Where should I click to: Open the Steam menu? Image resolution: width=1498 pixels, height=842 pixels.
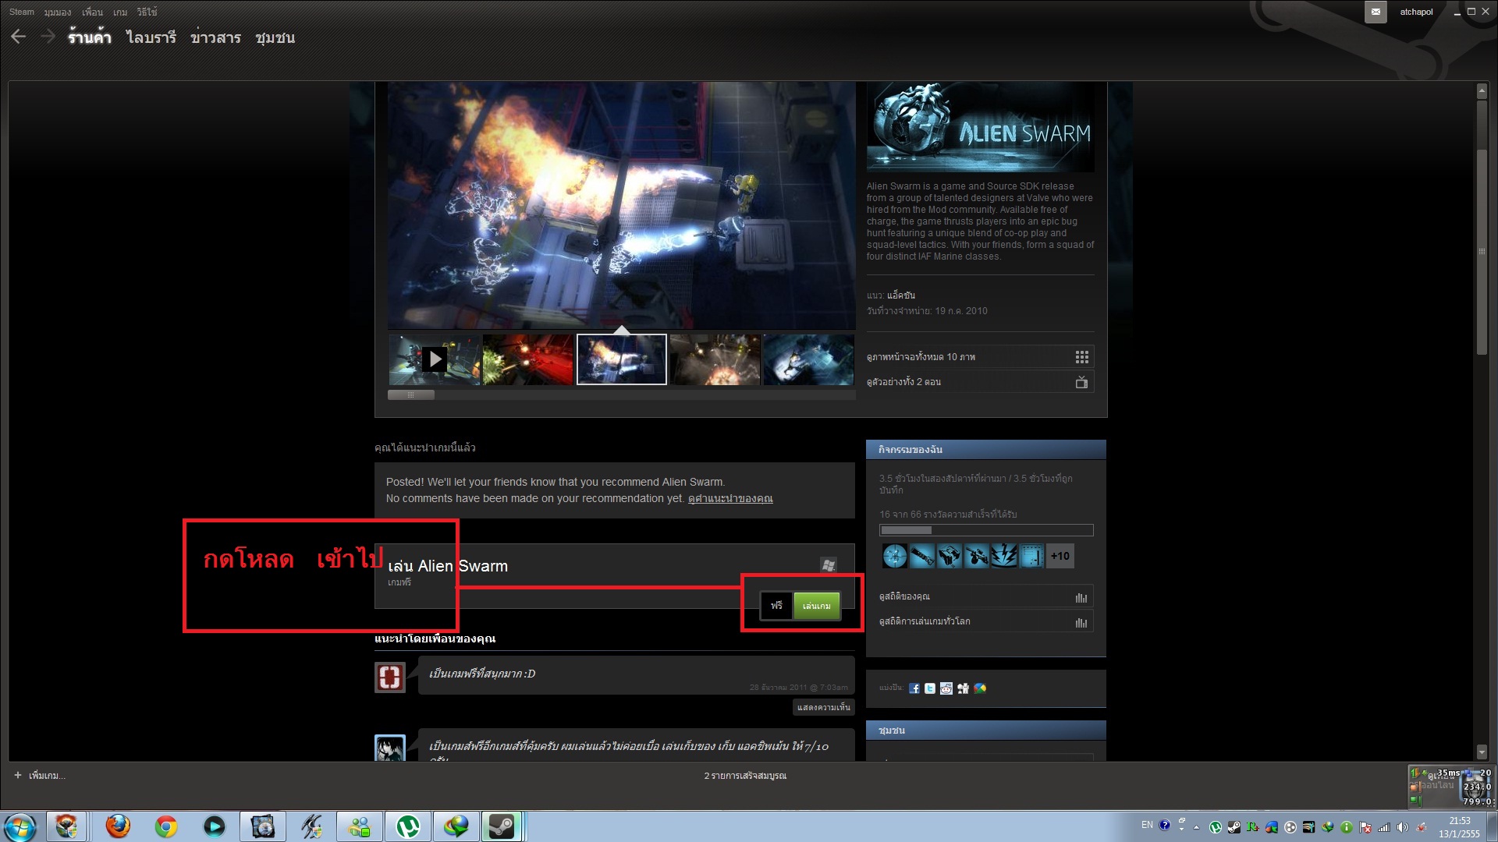coord(22,12)
